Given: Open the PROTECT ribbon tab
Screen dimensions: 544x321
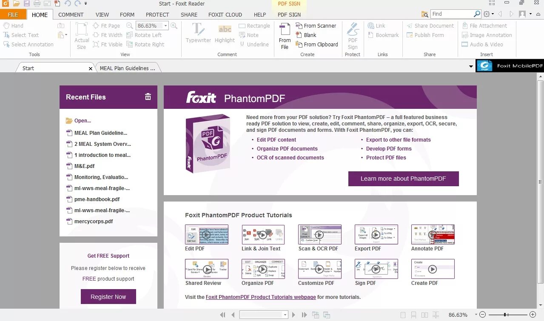Looking at the screenshot, I should pos(157,14).
